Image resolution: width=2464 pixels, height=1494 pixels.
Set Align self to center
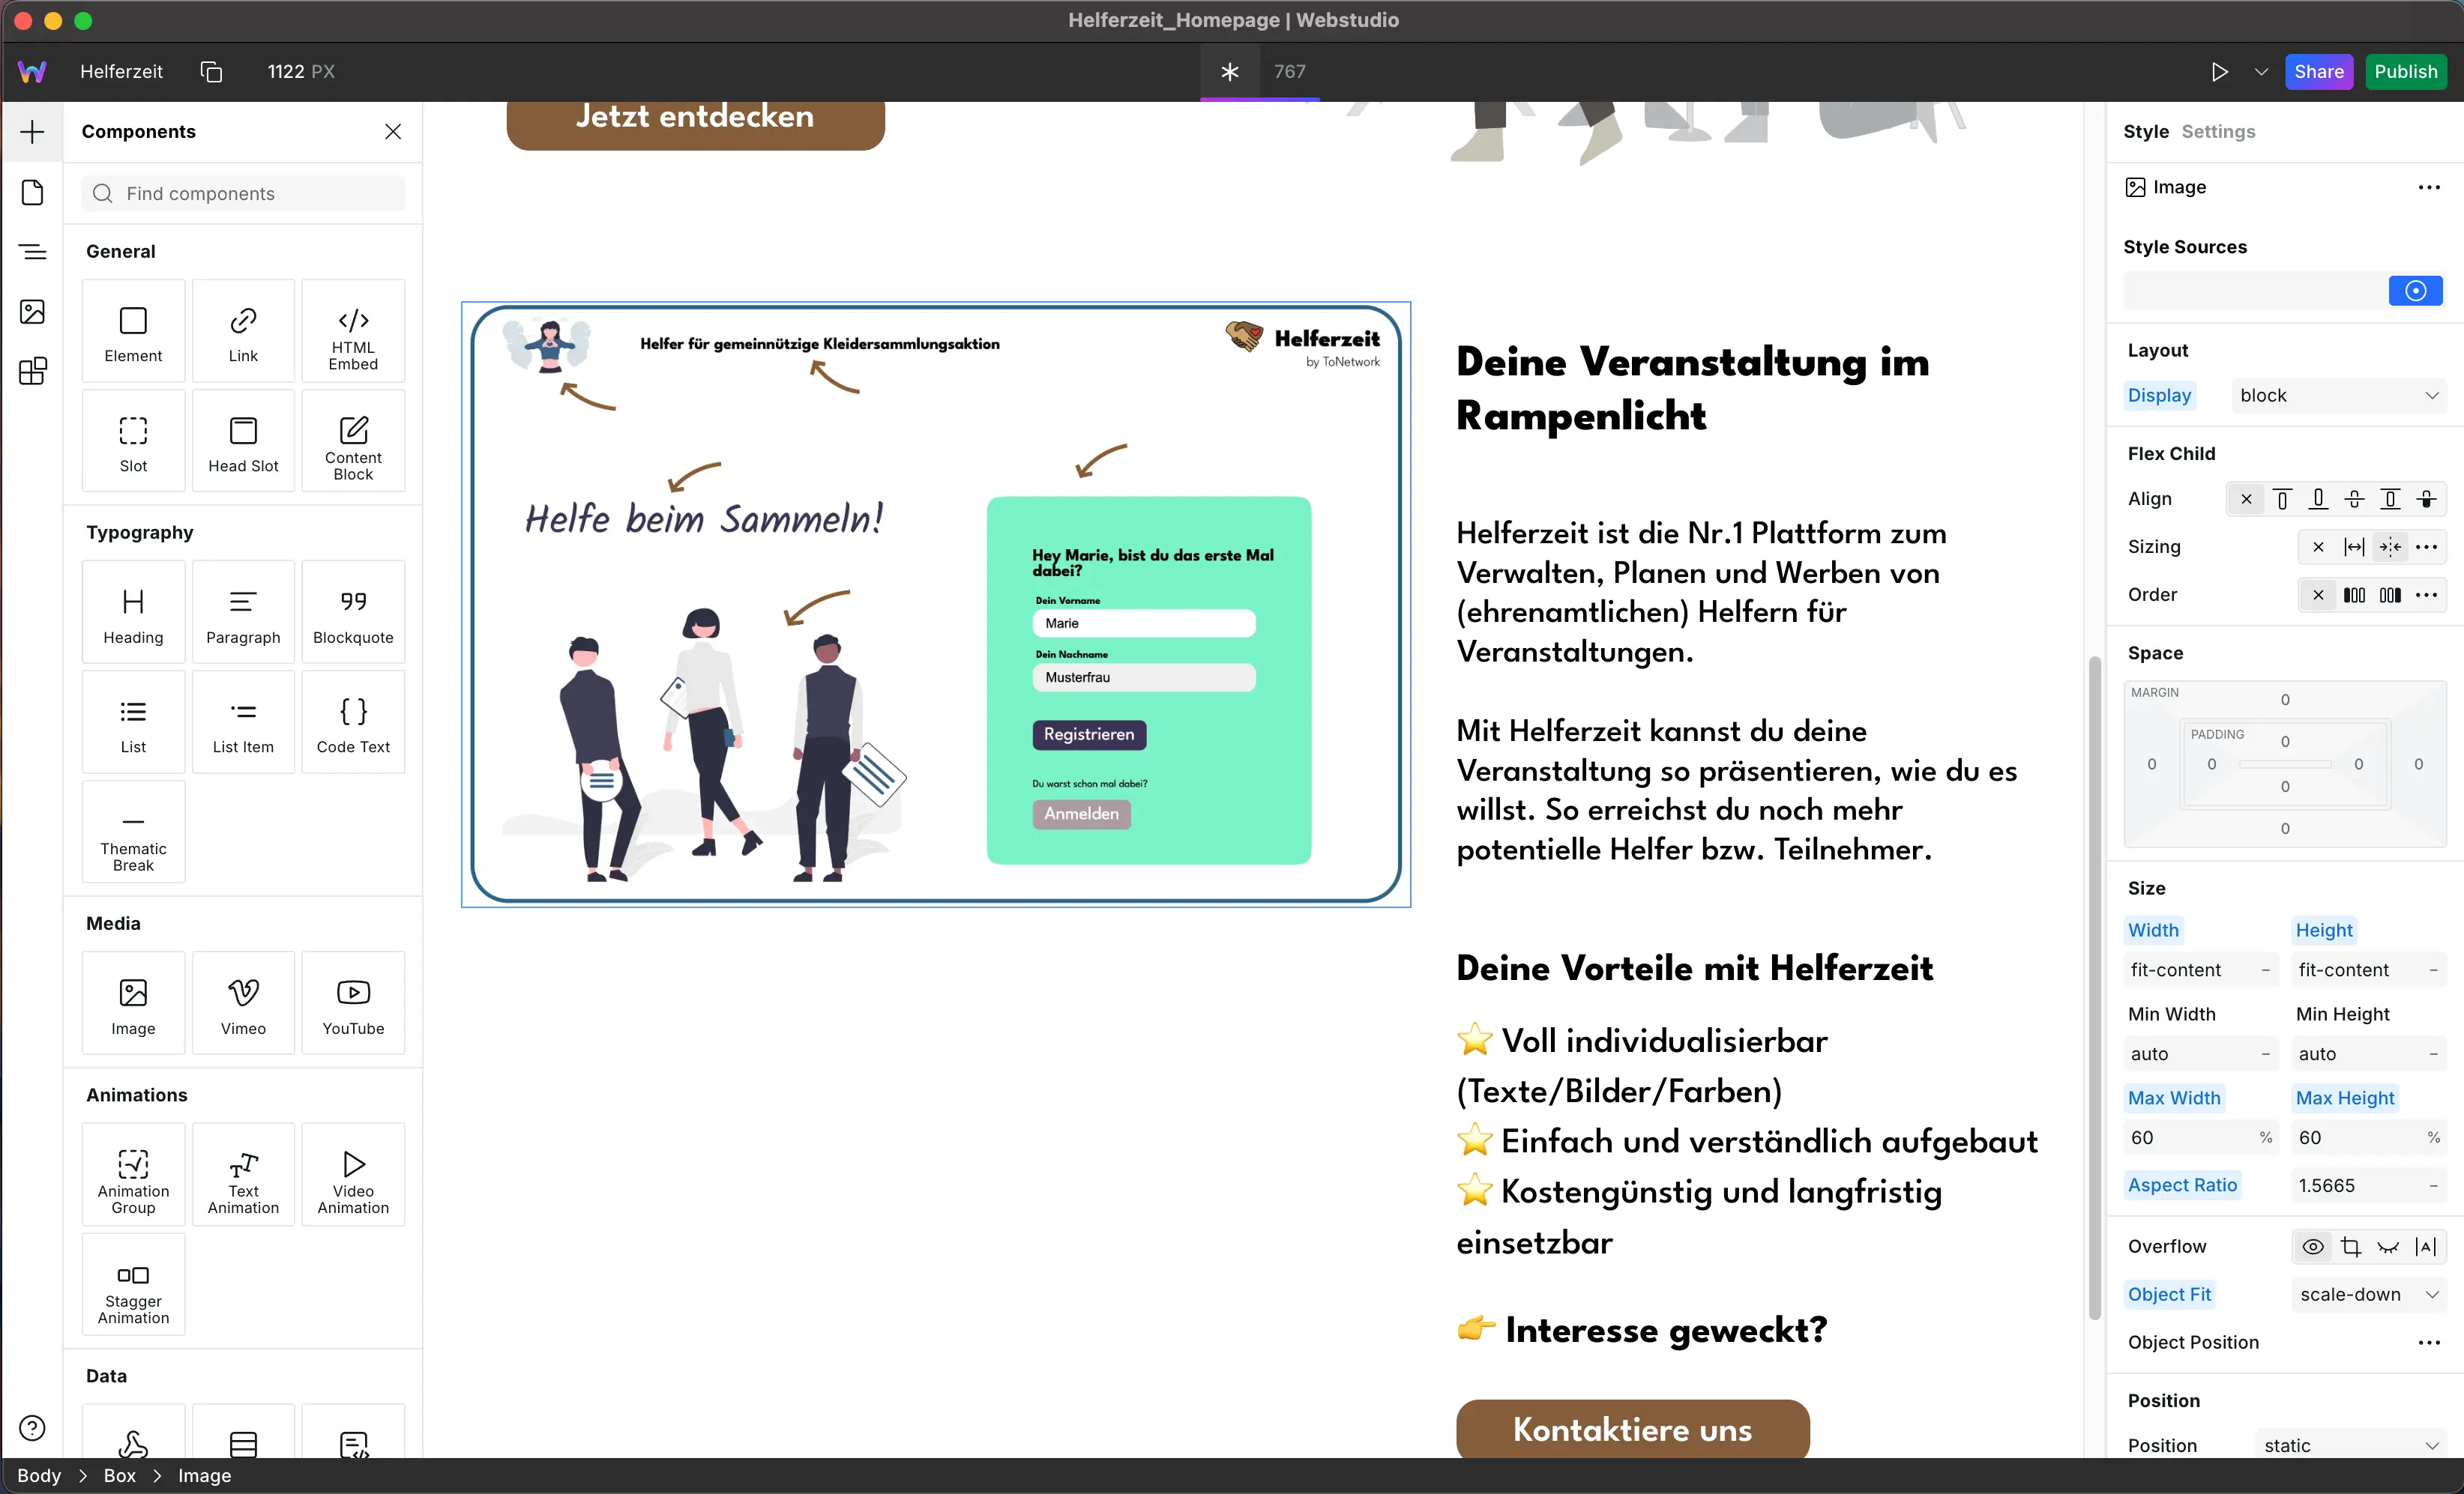coord(2354,499)
